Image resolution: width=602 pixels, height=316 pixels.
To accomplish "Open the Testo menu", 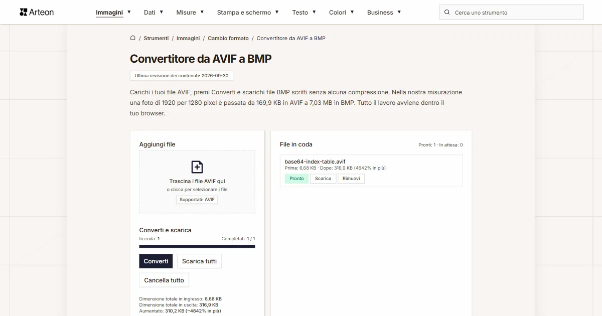I will tap(300, 12).
